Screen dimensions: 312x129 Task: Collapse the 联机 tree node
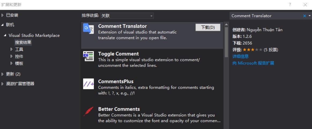2,25
